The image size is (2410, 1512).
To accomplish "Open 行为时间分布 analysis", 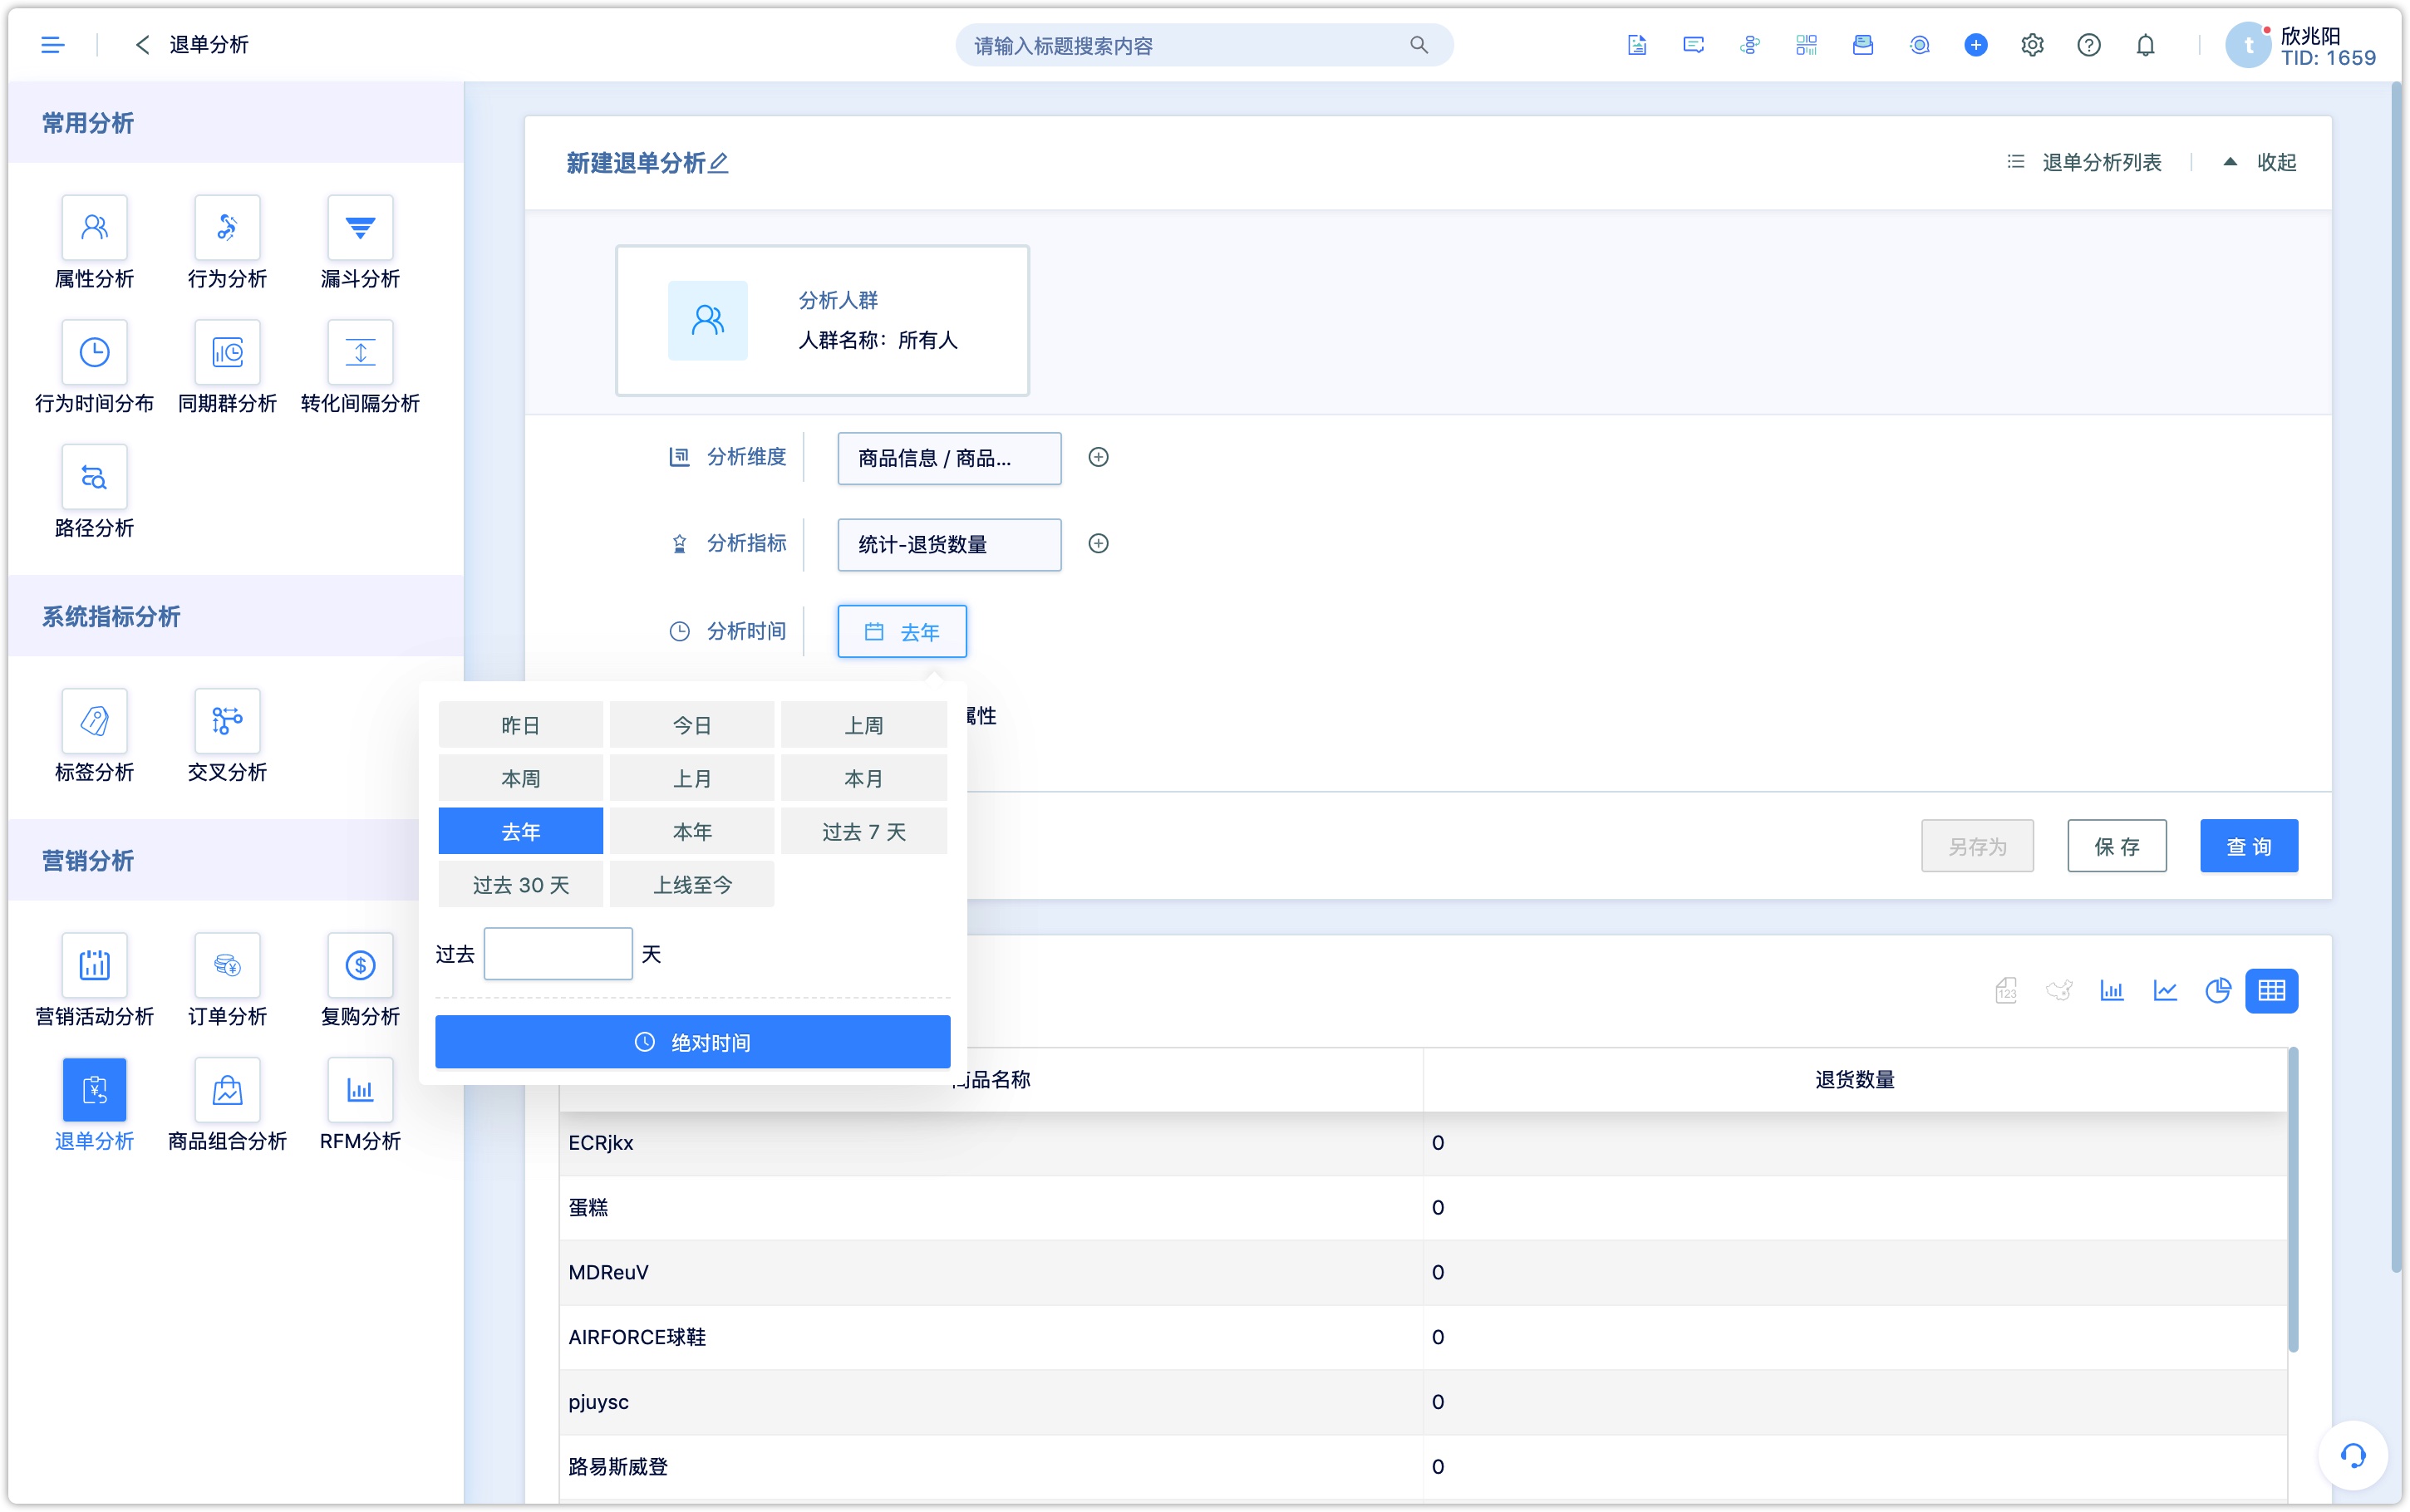I will [94, 368].
